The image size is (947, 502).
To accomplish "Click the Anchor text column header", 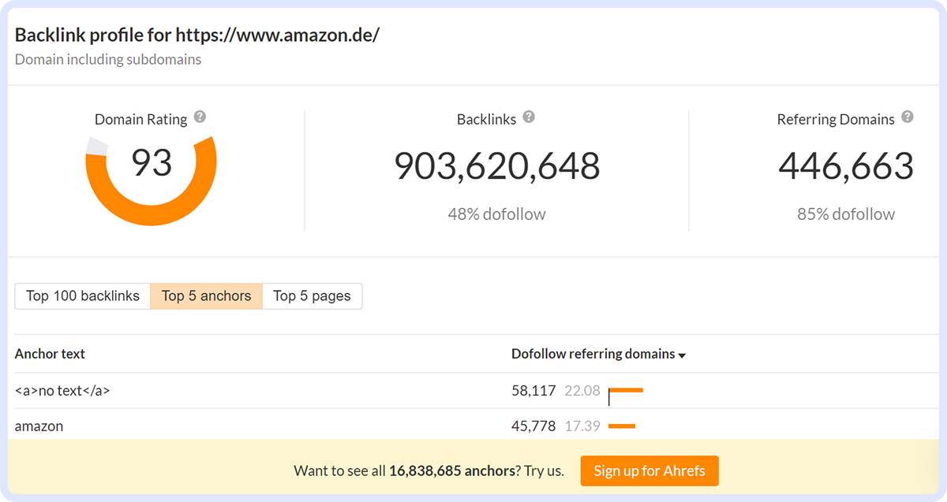I will [50, 354].
